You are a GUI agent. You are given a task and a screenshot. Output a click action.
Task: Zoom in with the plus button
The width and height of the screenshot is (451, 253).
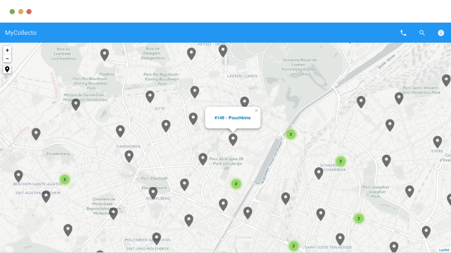point(7,50)
